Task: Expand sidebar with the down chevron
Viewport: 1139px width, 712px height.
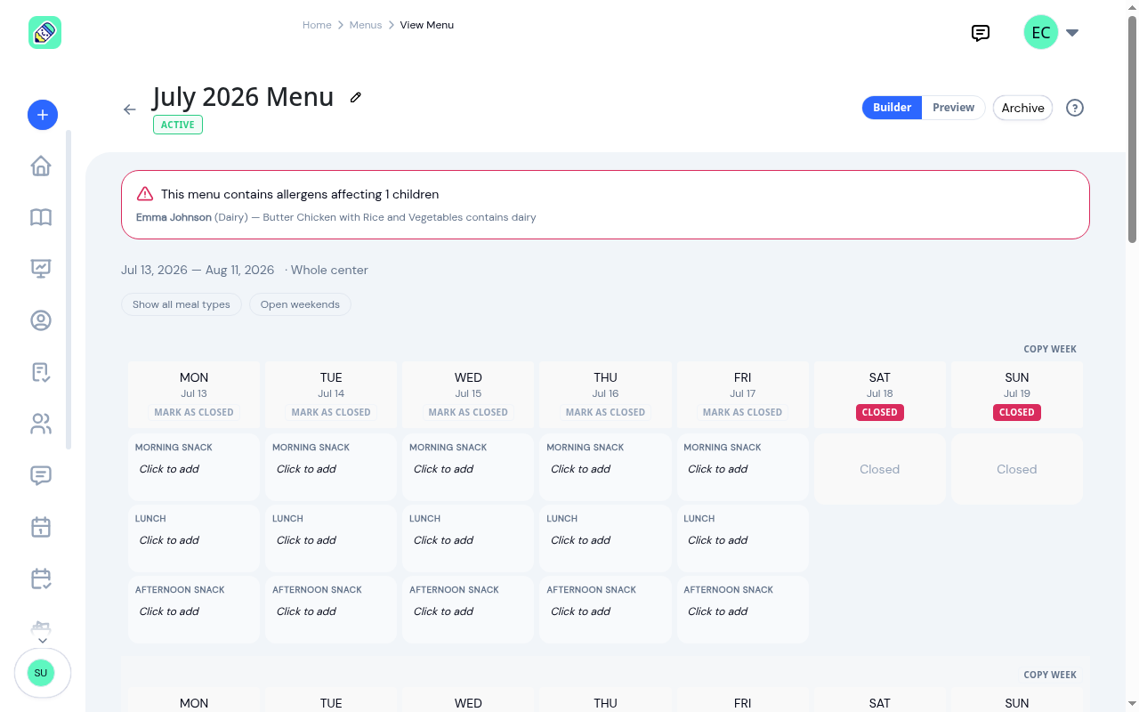Action: [42, 640]
